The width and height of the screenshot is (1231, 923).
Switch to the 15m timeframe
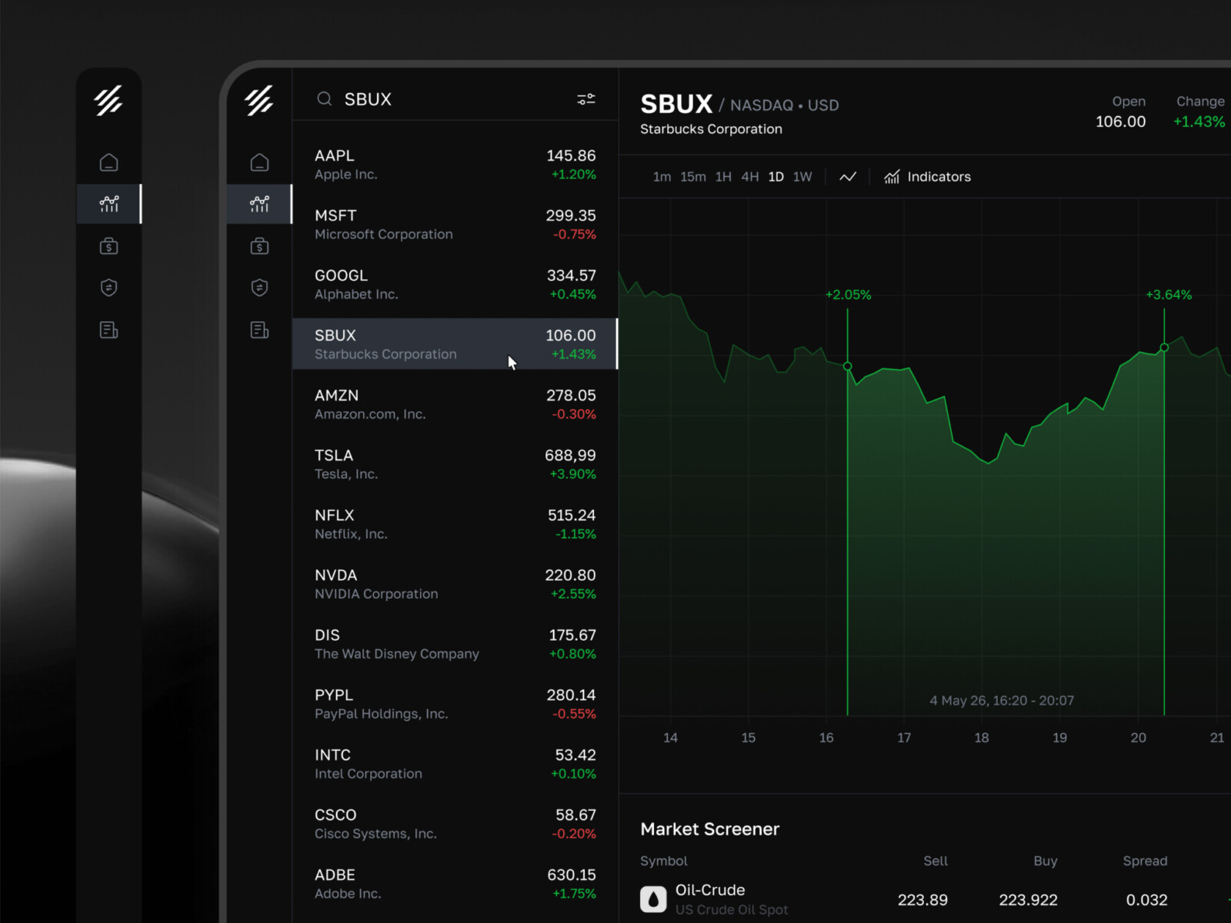tap(692, 177)
